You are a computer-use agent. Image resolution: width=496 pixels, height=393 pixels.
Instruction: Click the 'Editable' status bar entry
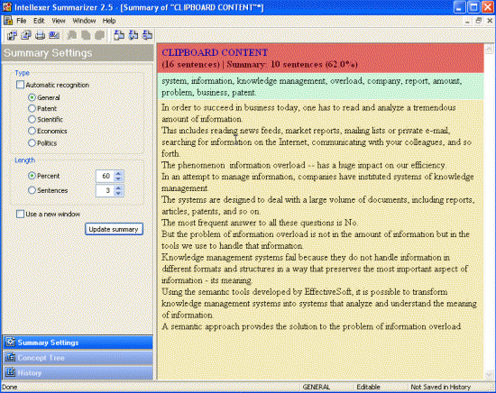(368, 387)
